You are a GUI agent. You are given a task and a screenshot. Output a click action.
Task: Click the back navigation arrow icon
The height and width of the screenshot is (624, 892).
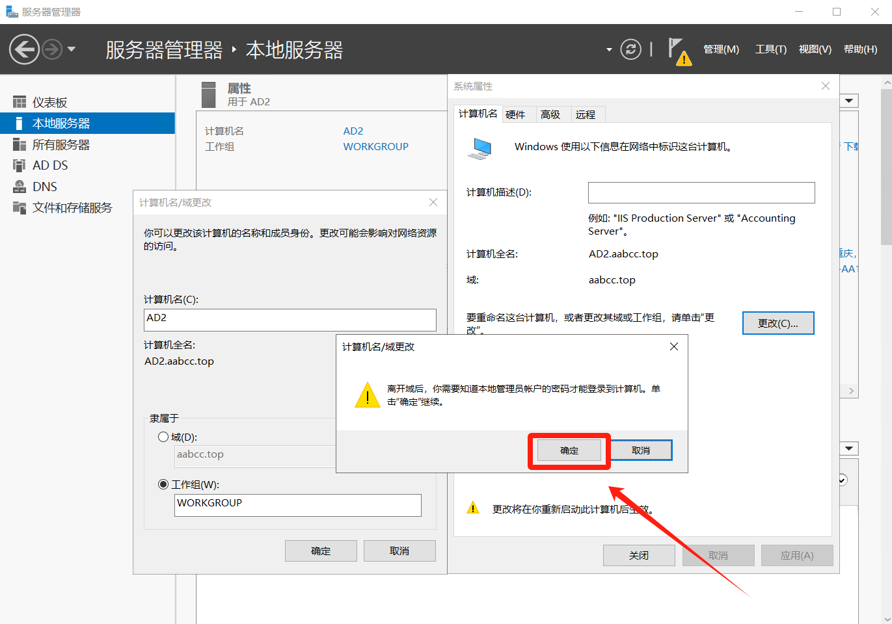pyautogui.click(x=24, y=49)
